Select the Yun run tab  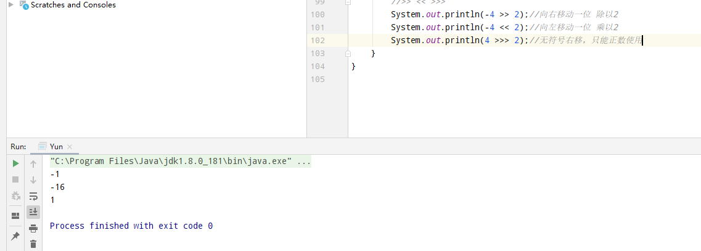(x=56, y=147)
